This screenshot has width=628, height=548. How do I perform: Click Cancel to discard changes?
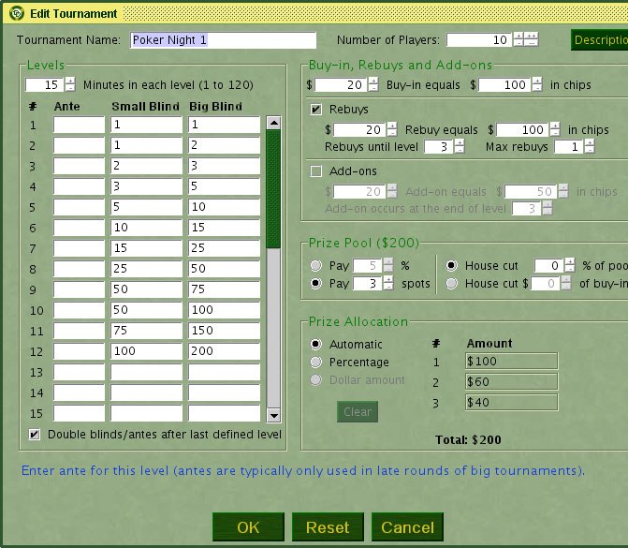pos(407,527)
